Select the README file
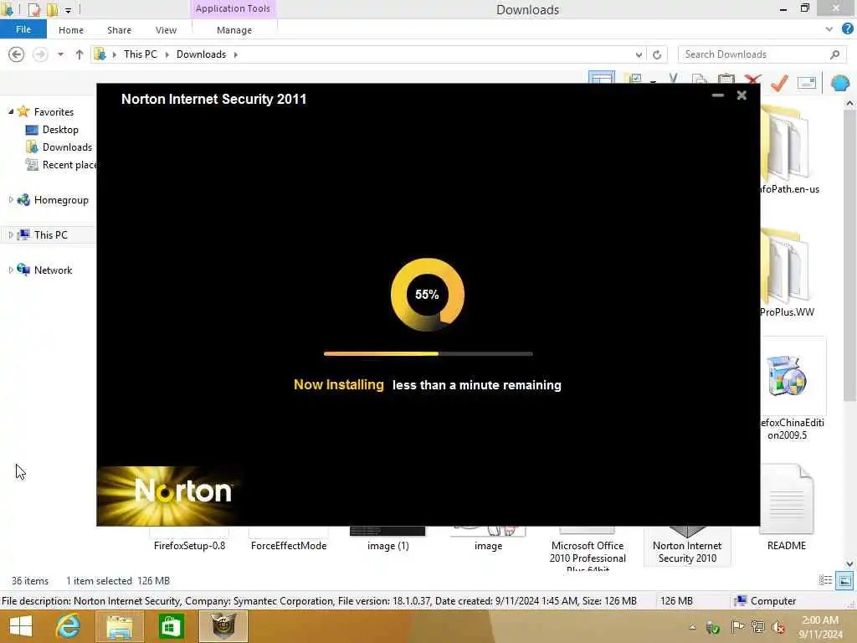Screen dimensions: 857x643 point(787,508)
